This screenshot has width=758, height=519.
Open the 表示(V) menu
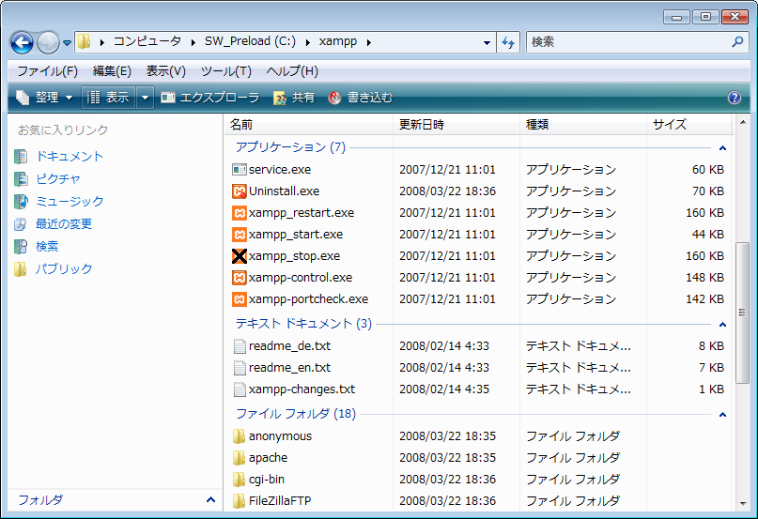[166, 71]
